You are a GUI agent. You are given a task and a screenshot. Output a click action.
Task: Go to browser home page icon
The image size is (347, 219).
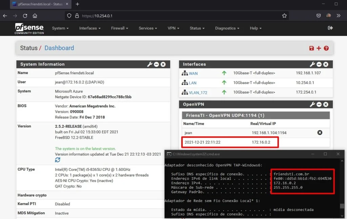coord(35,16)
